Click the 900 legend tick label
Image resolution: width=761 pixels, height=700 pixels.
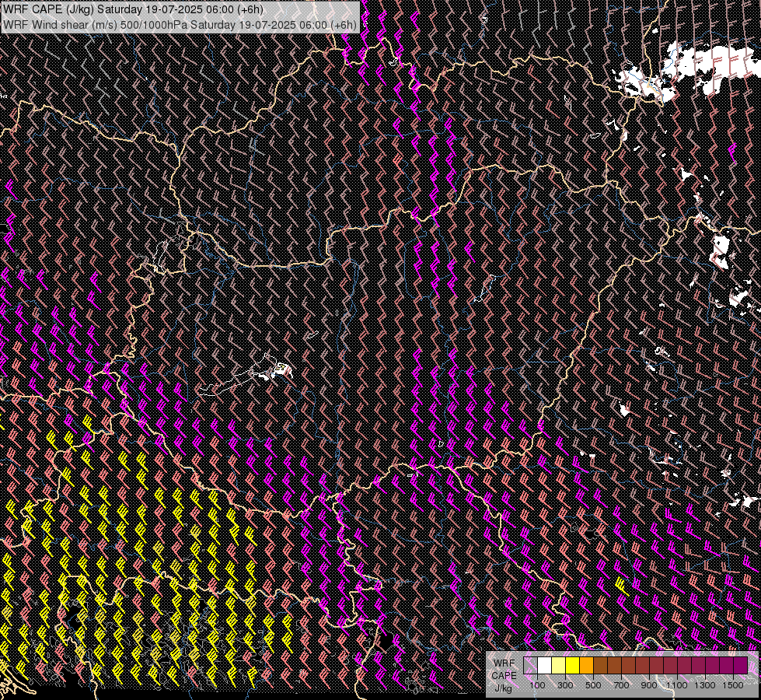(x=649, y=685)
